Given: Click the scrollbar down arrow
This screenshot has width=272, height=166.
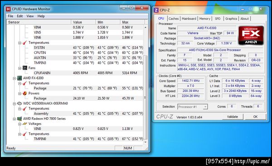Looking at the screenshot, I should pos(146,142).
